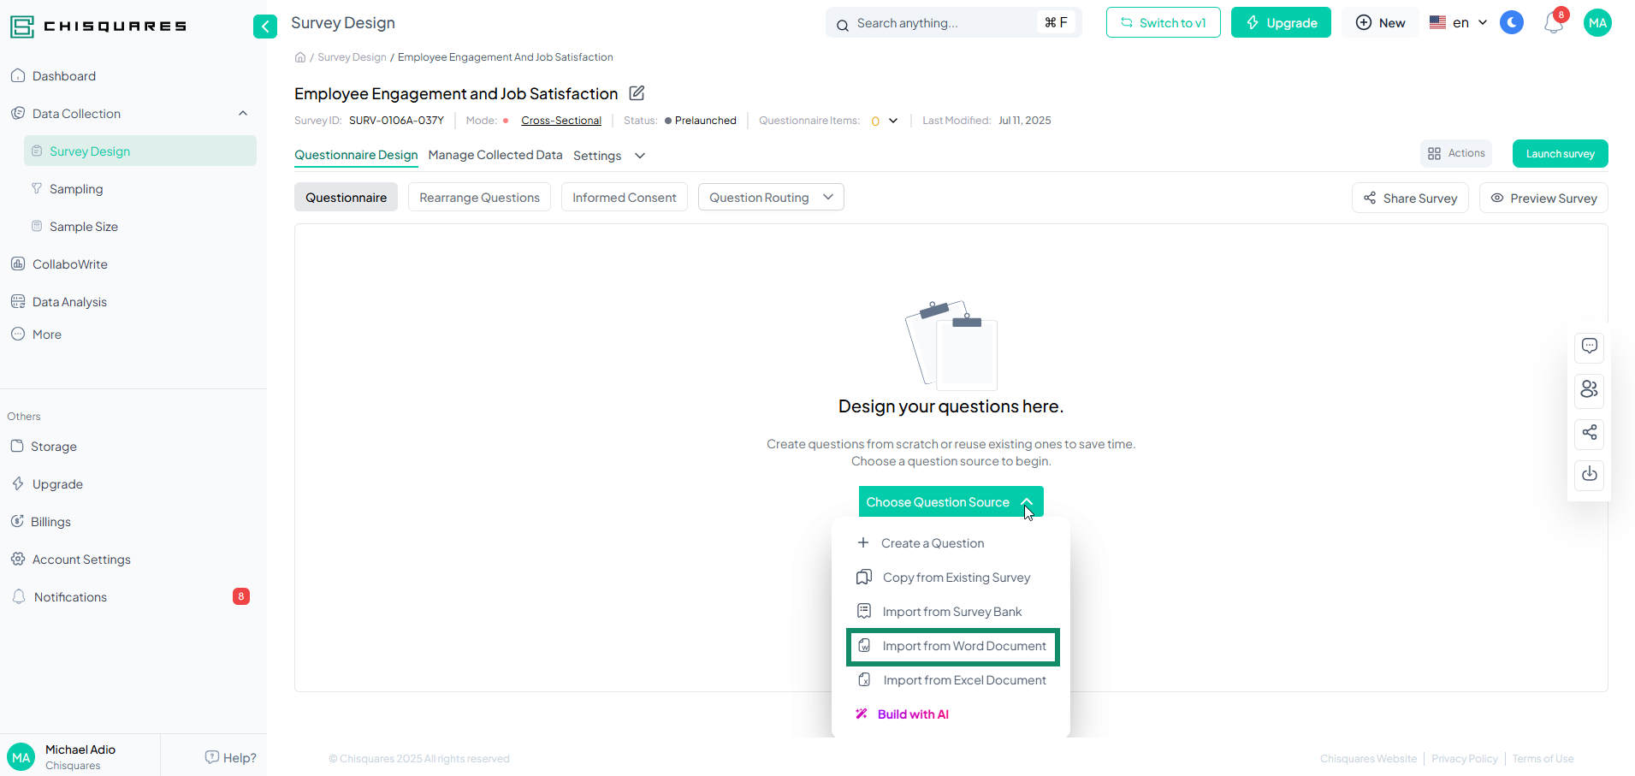
Task: Click the collaborators people icon on right panel
Action: click(x=1589, y=389)
